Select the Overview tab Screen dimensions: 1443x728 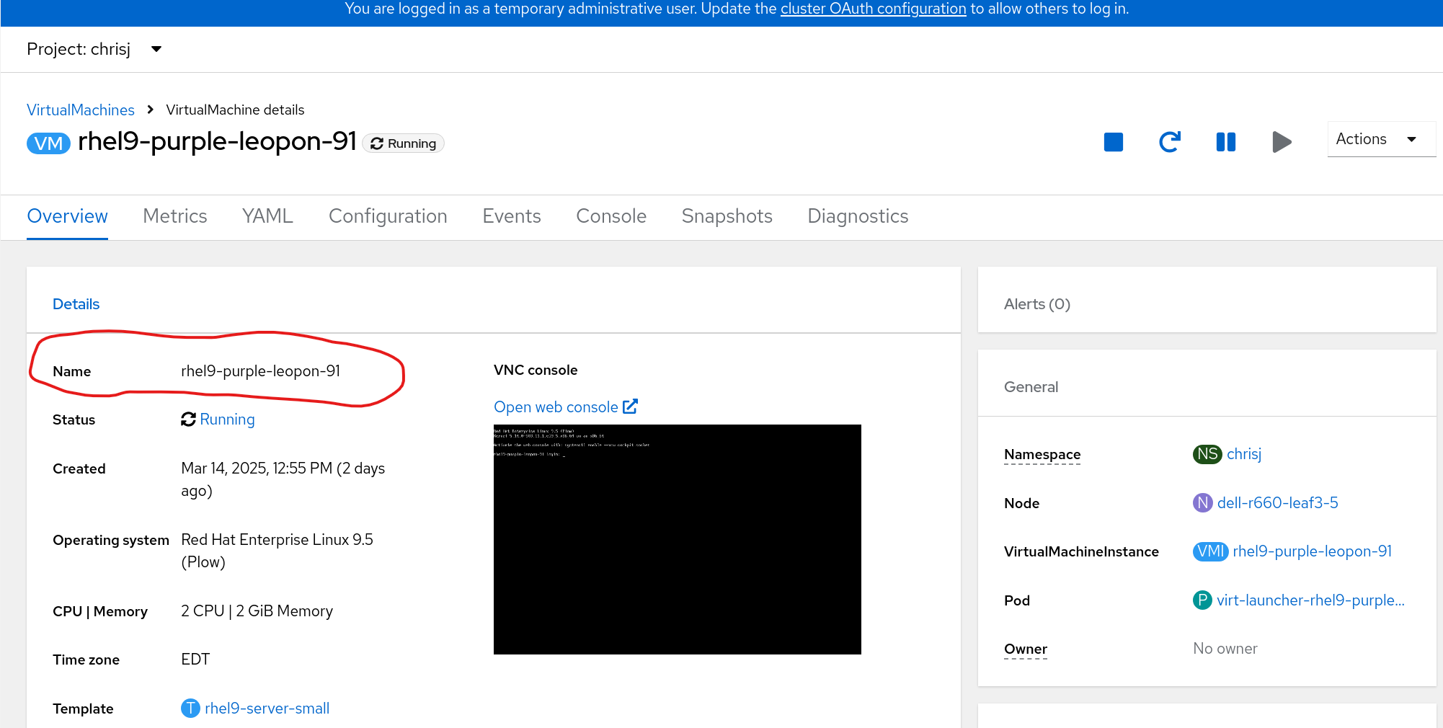click(x=67, y=216)
